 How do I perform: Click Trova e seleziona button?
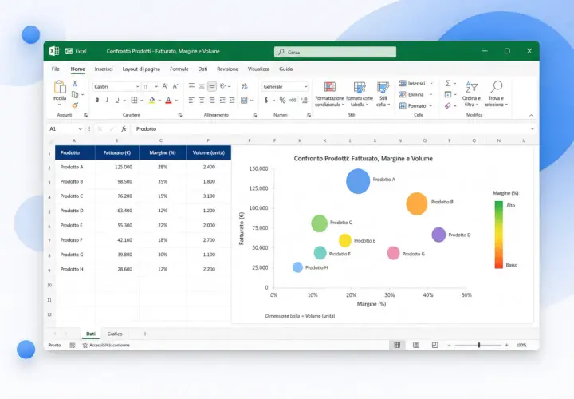pyautogui.click(x=497, y=94)
